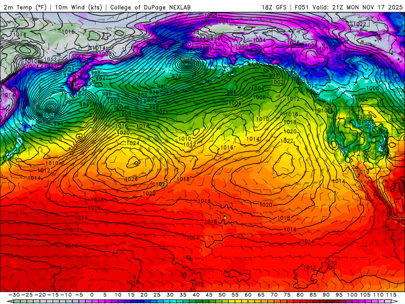Click the 100 color scale label
Image resolution: width=405 pixels, height=304 pixels.
(352, 295)
